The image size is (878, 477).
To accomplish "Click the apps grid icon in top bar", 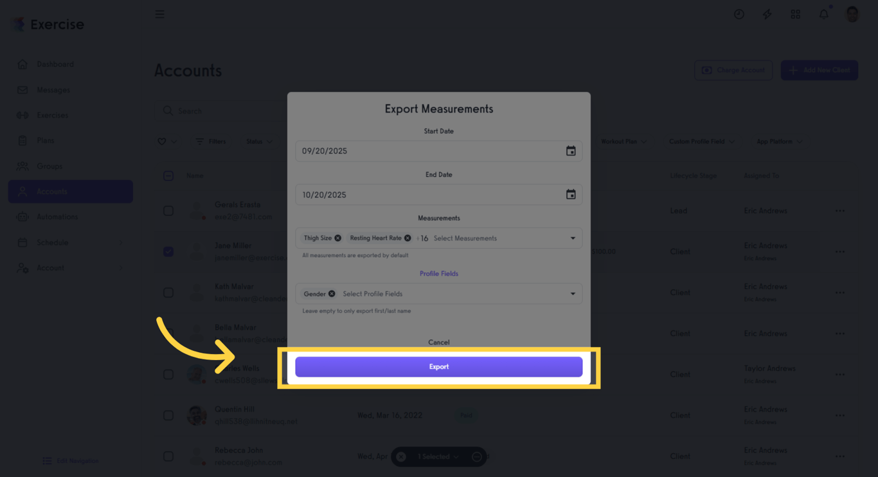I will tap(795, 14).
